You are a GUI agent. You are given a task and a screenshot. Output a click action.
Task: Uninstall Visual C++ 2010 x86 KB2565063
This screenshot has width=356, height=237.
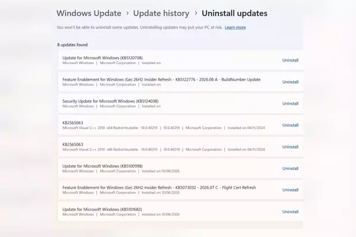290,147
